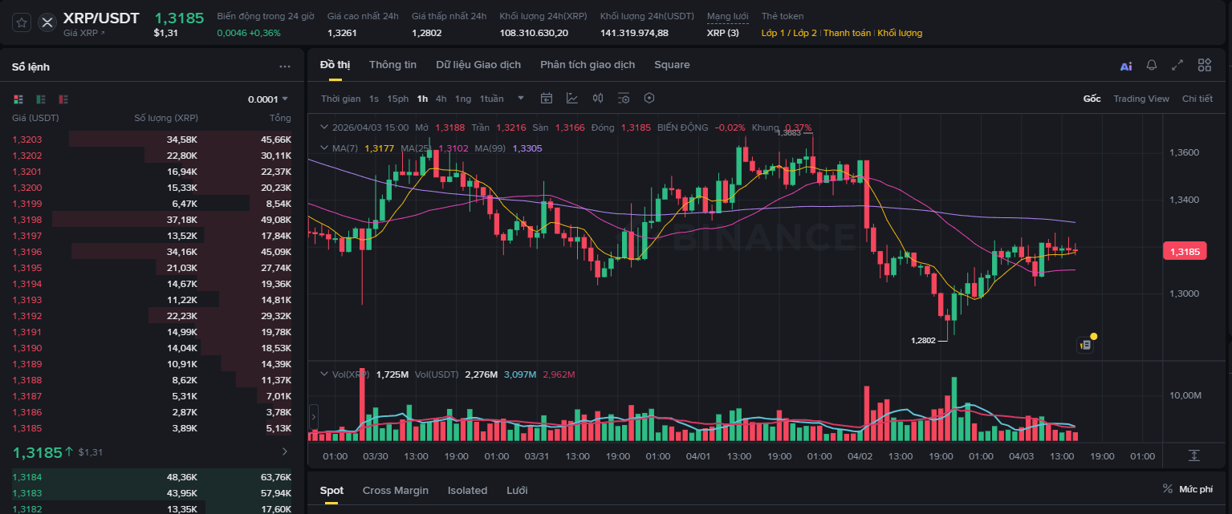Open the AI analysis icon in chart header
This screenshot has width=1232, height=514.
(1126, 66)
